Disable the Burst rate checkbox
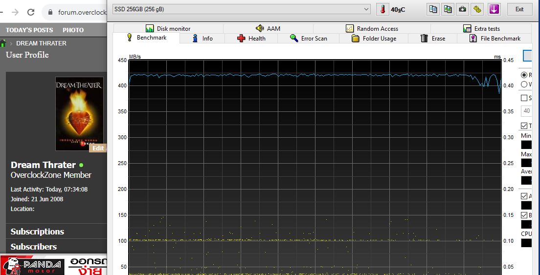The width and height of the screenshot is (540, 275). (x=524, y=215)
